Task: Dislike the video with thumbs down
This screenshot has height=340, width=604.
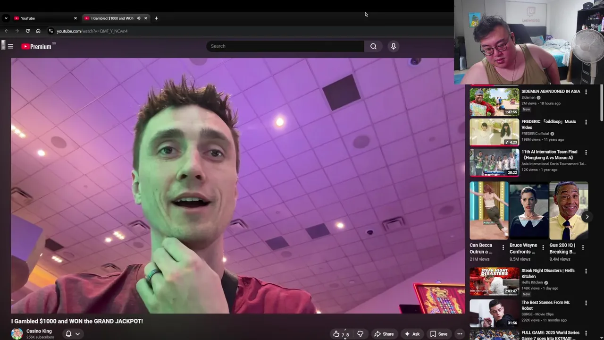Action: [x=360, y=334]
